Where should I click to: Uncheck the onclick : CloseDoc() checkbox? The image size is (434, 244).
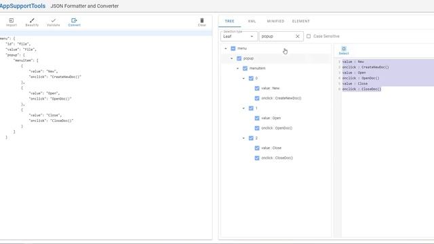click(x=257, y=158)
